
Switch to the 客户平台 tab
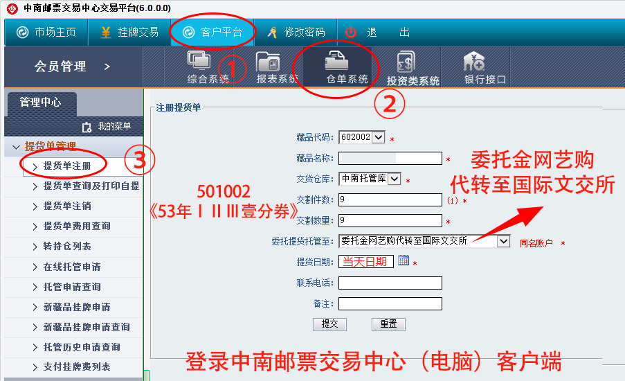(x=212, y=33)
